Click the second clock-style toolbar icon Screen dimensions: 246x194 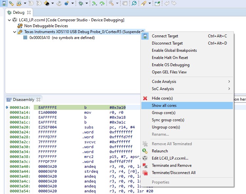pos(39,3)
